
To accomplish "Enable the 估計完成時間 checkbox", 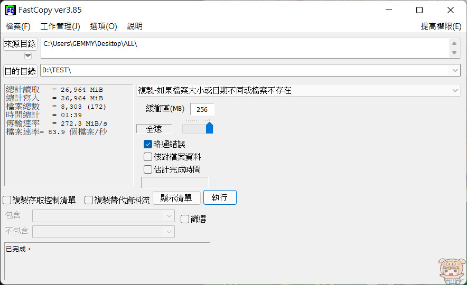I will [x=148, y=169].
